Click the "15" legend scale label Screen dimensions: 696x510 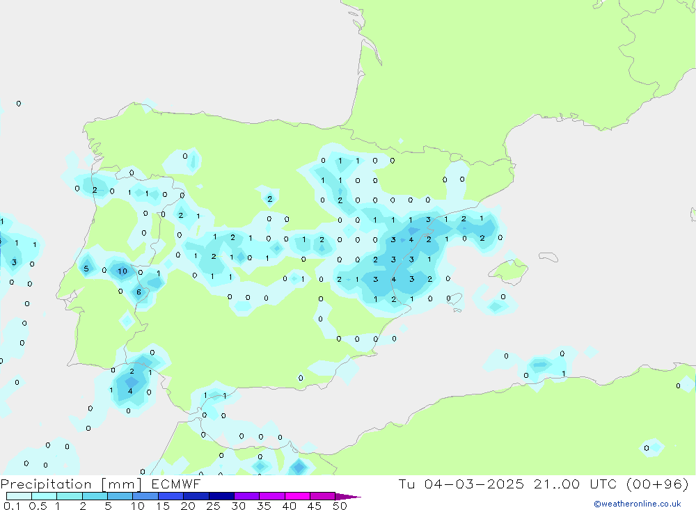tap(163, 506)
